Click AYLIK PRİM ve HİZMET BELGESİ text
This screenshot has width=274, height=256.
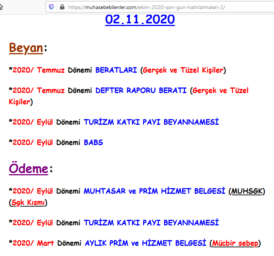pos(145,243)
